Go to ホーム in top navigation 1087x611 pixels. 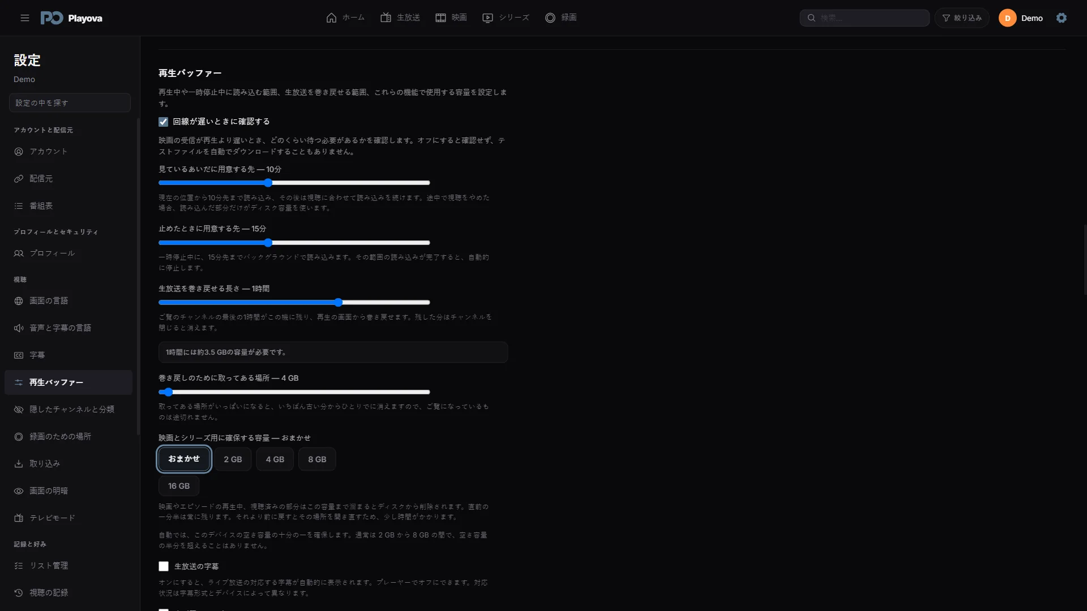(345, 18)
